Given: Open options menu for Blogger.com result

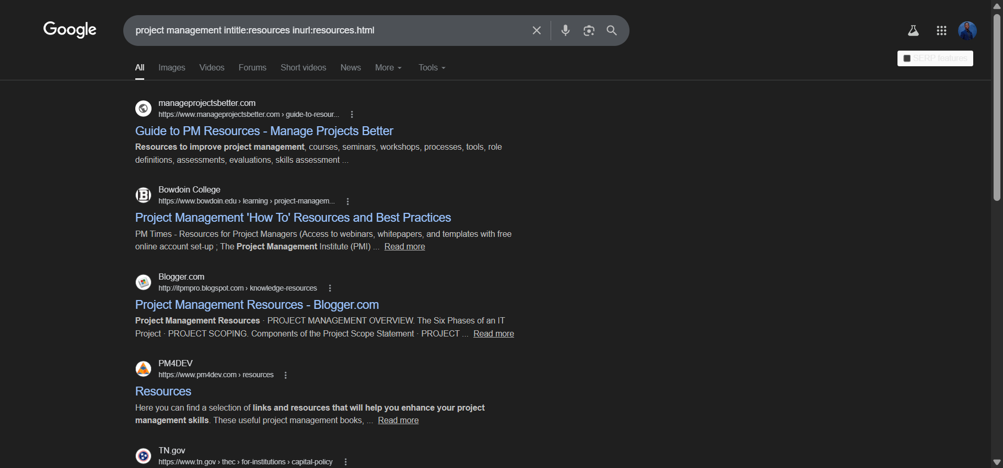Looking at the screenshot, I should 330,288.
